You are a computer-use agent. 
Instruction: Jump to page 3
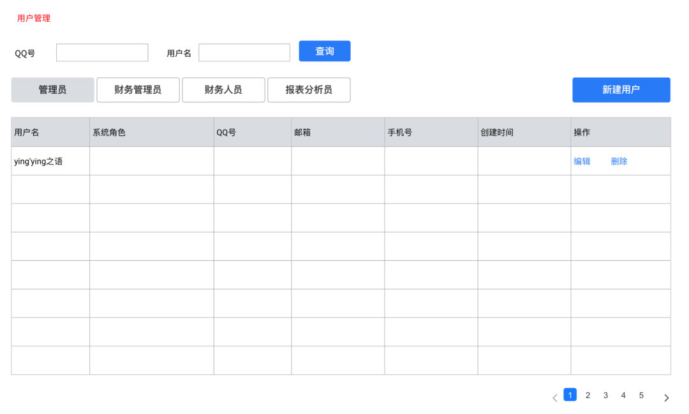605,395
